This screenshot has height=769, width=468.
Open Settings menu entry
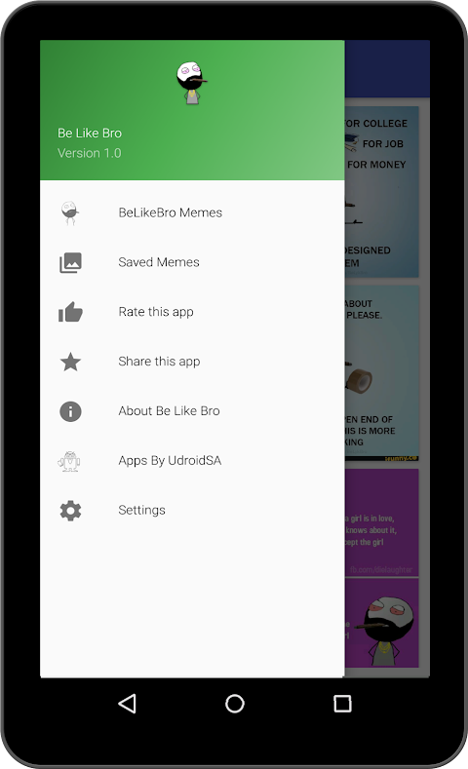[x=192, y=510]
